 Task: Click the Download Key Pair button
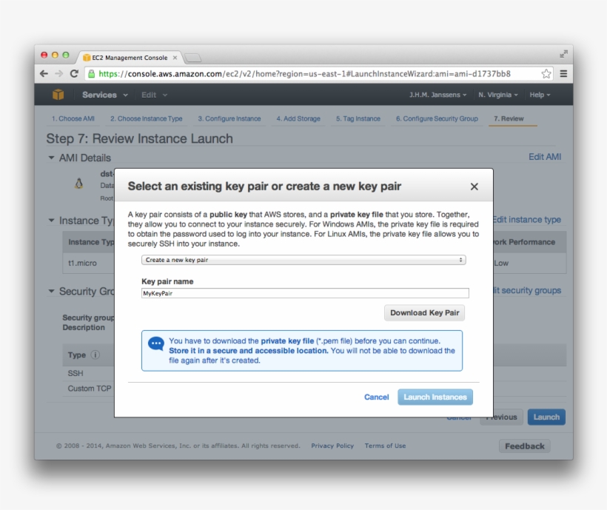(x=425, y=312)
